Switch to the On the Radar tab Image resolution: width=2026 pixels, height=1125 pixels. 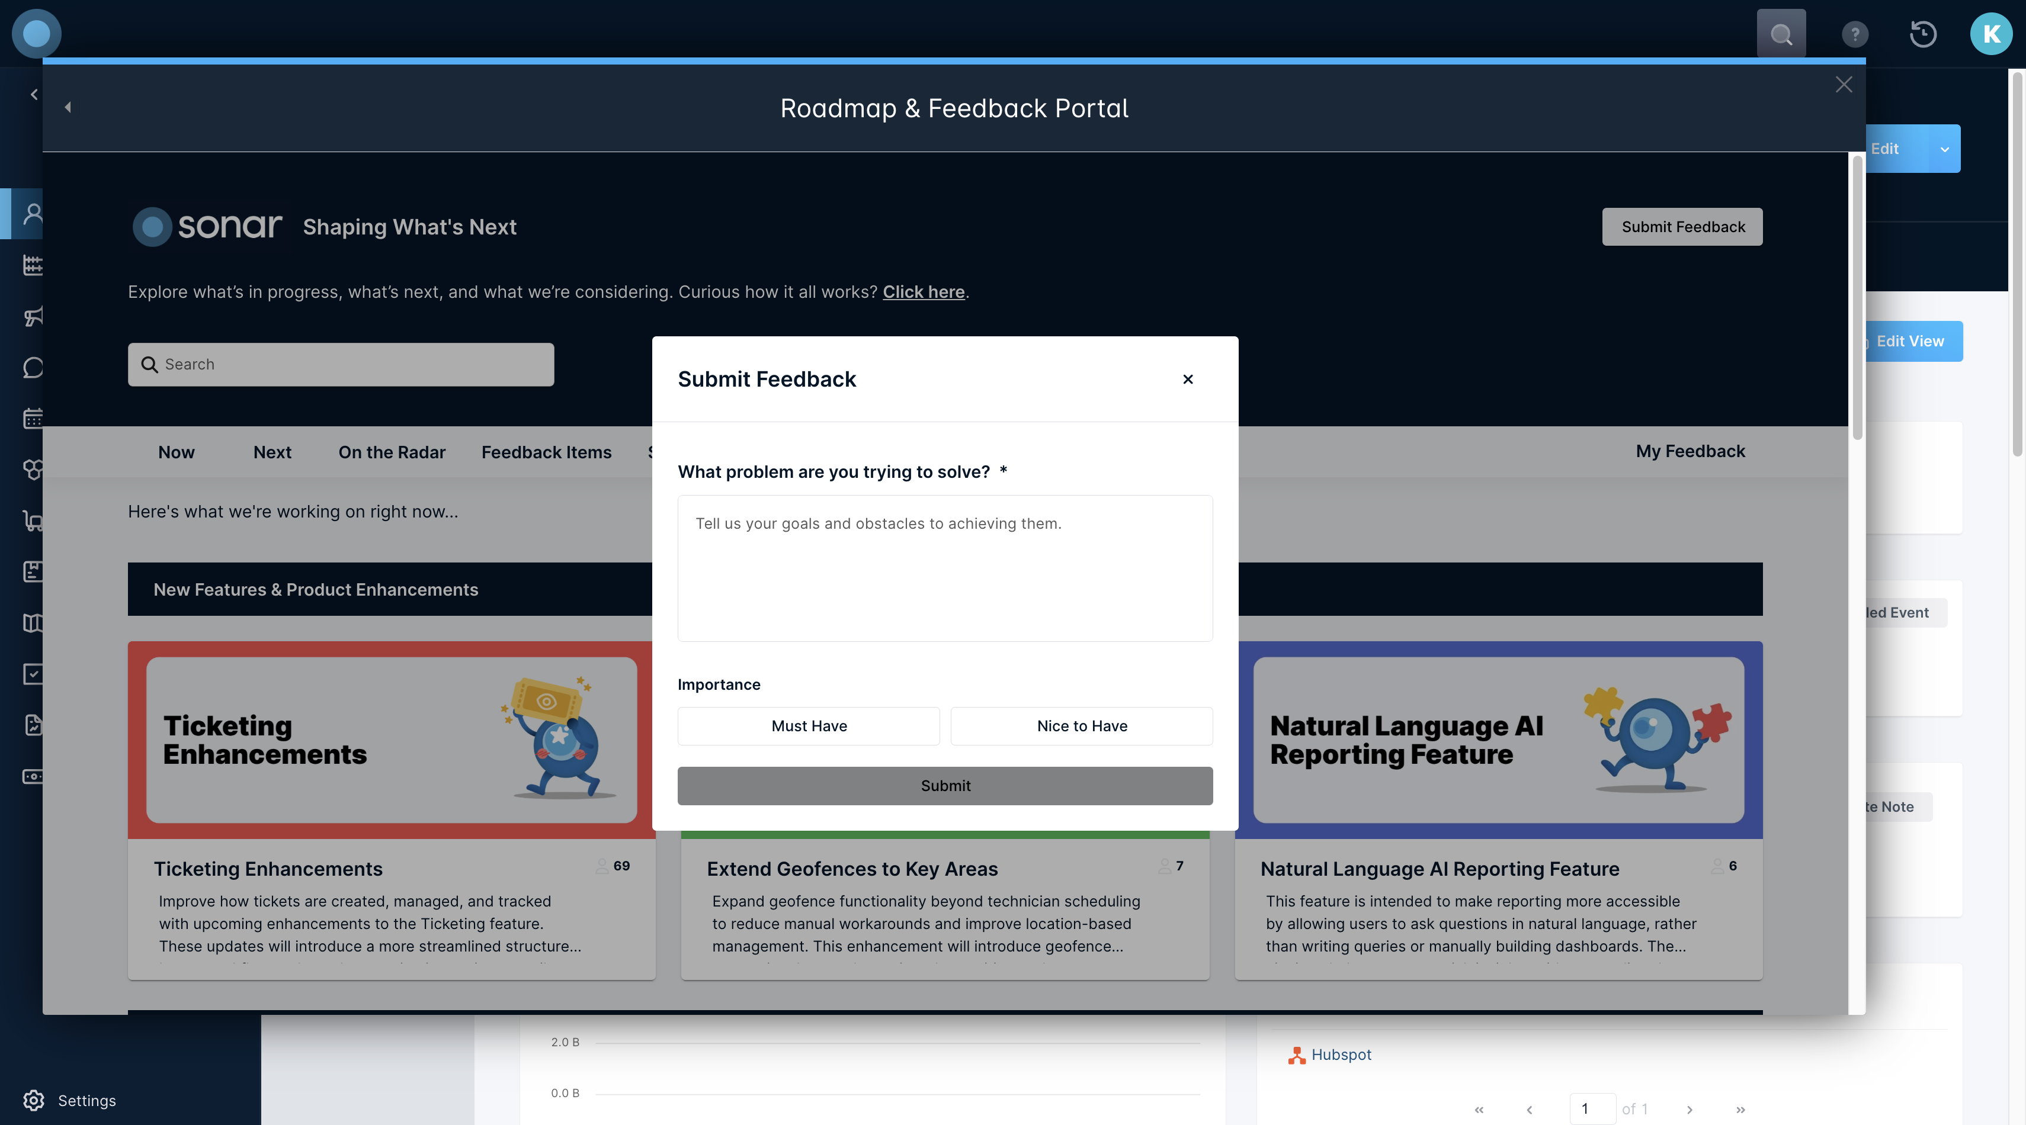tap(392, 452)
